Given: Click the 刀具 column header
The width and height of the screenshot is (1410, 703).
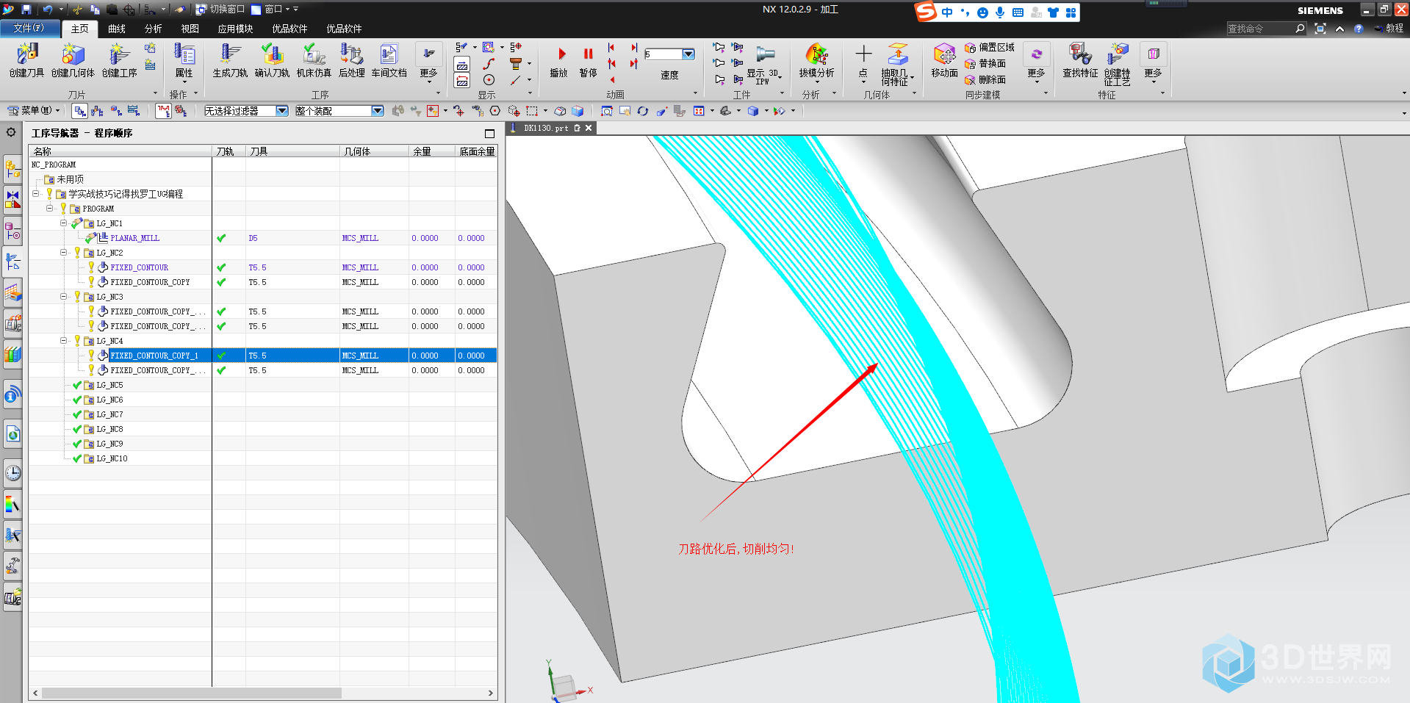Looking at the screenshot, I should (x=293, y=151).
